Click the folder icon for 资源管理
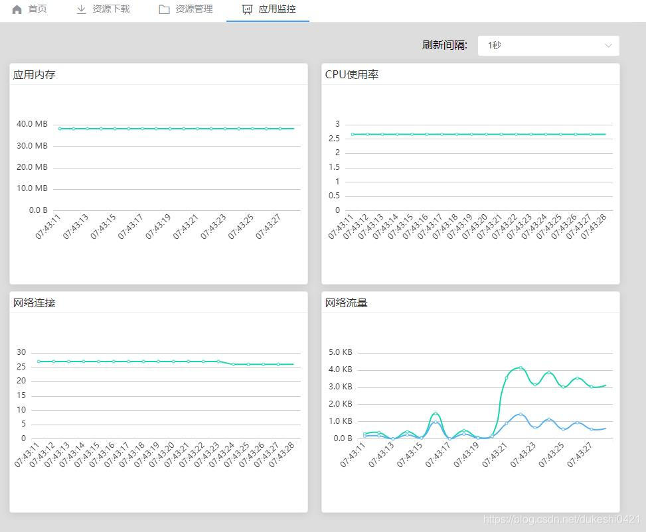The image size is (646, 532). point(165,9)
